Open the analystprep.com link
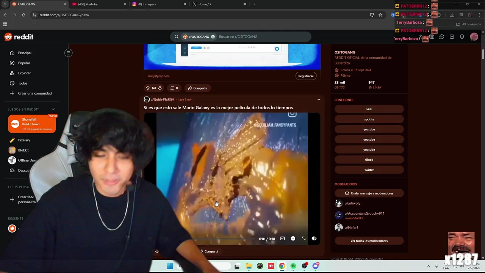Screen dimensions: 485x273 (x=158, y=76)
